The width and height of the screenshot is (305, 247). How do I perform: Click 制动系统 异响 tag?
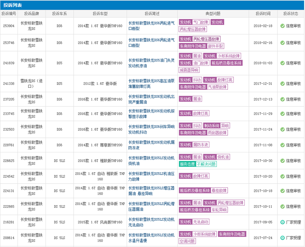pos(216,126)
